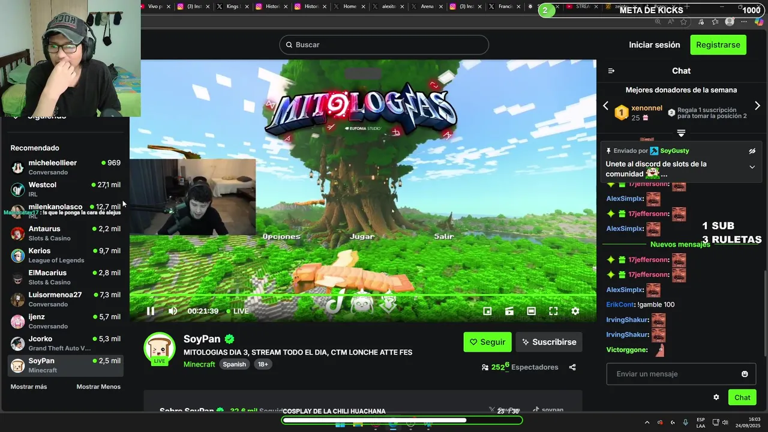768x432 pixels.
Task: Open SoyPan channel avatar
Action: (x=160, y=348)
